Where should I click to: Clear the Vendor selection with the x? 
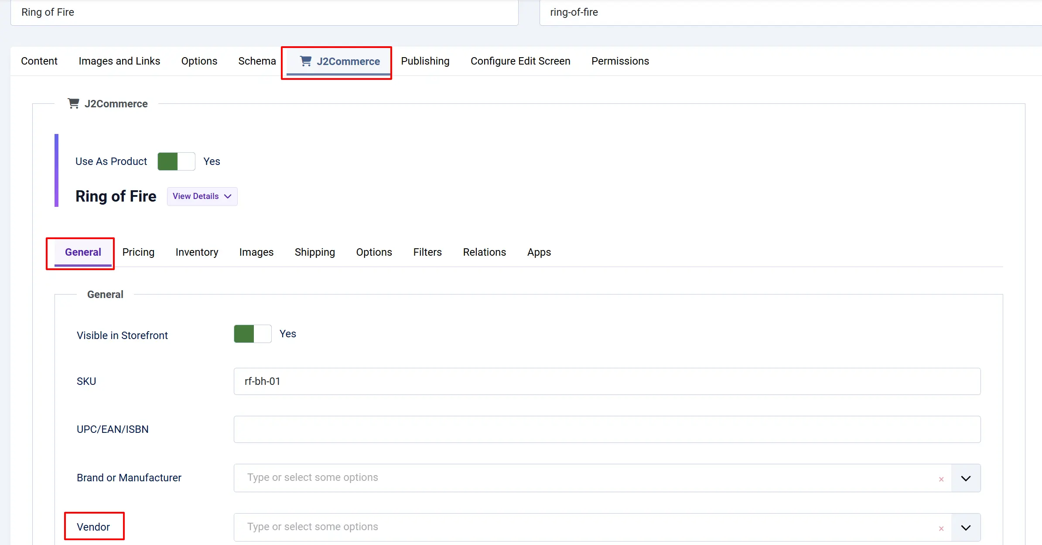(941, 528)
